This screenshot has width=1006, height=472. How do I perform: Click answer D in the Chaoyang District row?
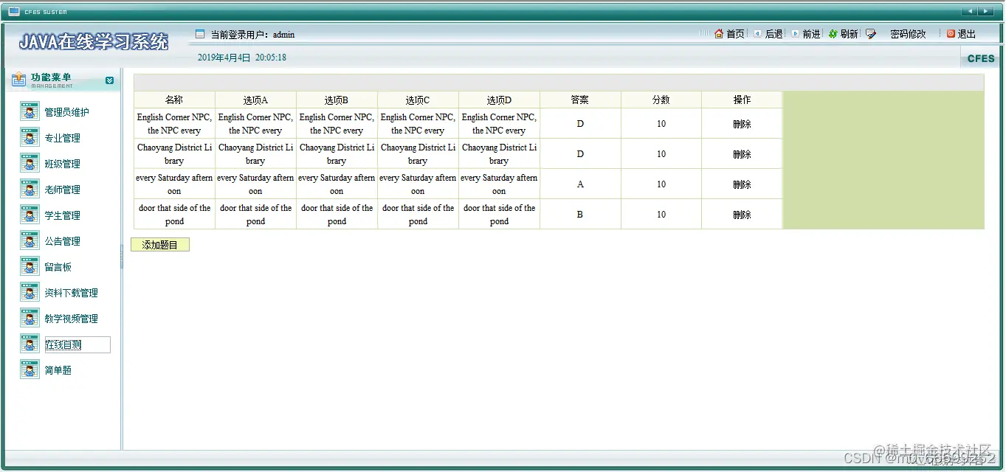pos(580,154)
